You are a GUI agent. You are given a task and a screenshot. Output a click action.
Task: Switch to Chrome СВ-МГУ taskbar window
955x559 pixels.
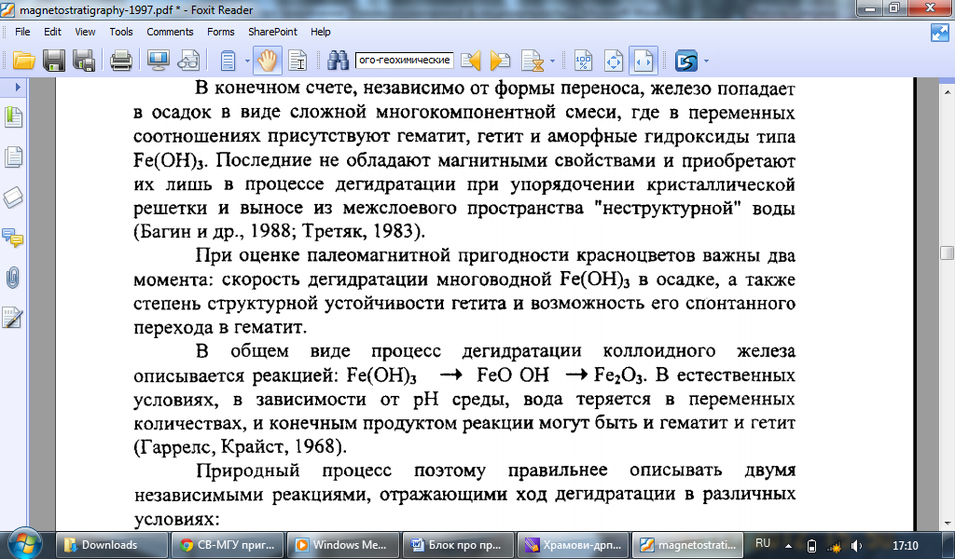point(228,545)
